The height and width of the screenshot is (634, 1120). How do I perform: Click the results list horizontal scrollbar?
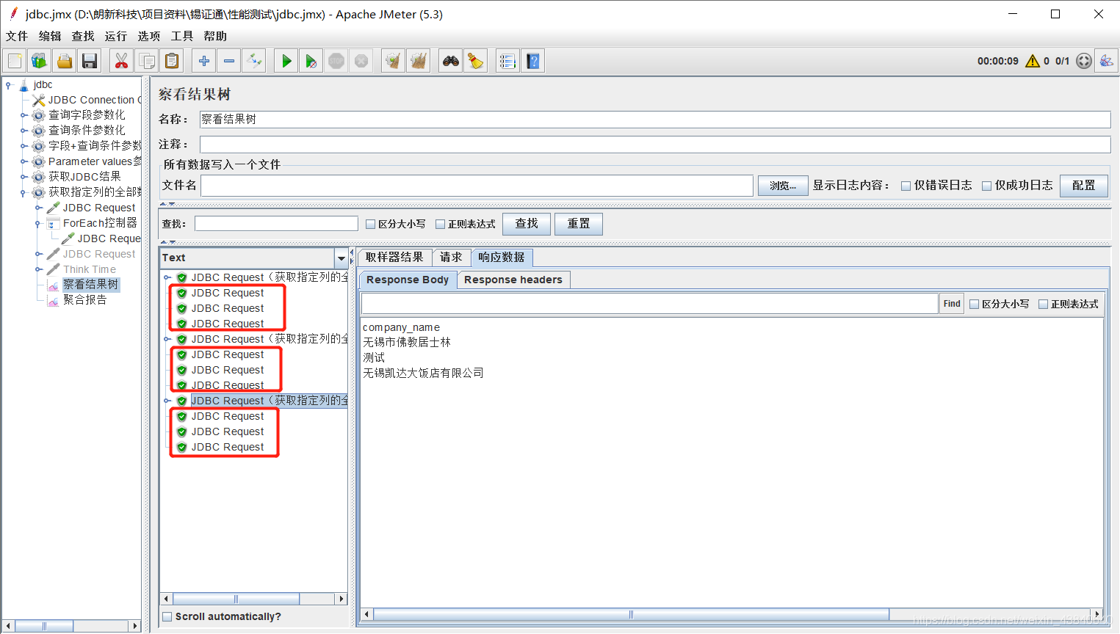[236, 599]
